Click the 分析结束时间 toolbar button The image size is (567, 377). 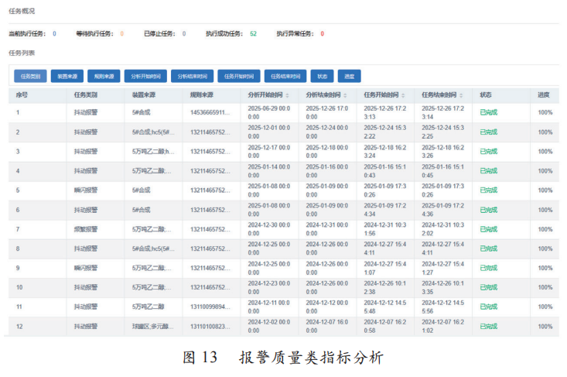pyautogui.click(x=191, y=77)
